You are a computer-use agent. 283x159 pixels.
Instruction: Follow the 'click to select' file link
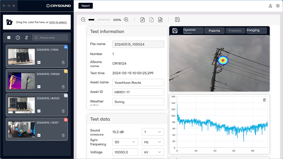[58, 22]
